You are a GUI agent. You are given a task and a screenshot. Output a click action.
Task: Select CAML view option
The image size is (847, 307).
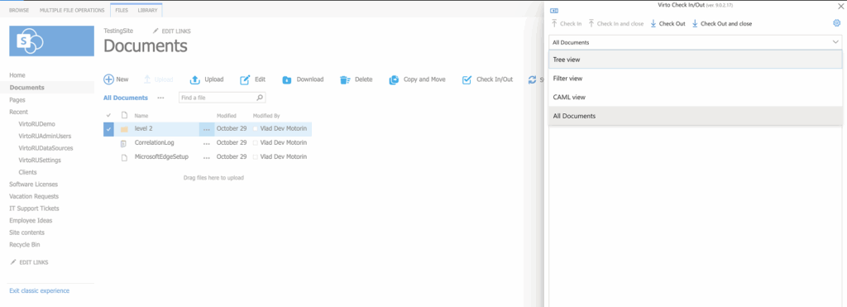point(696,98)
